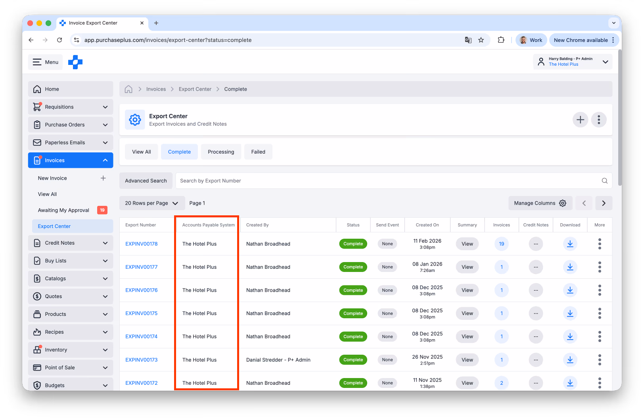Switch to the Failed tab

tap(258, 152)
